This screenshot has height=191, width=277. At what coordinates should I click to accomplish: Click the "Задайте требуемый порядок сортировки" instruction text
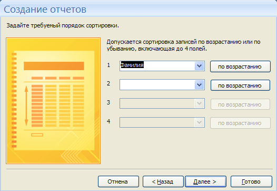coord(63,26)
